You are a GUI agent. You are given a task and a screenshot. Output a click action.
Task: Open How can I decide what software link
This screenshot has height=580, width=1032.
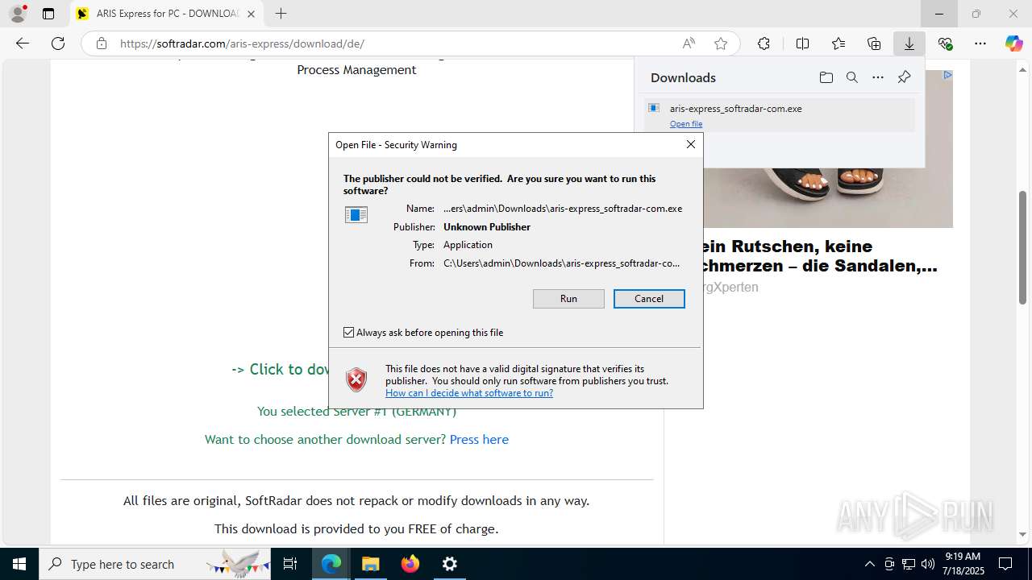tap(469, 393)
